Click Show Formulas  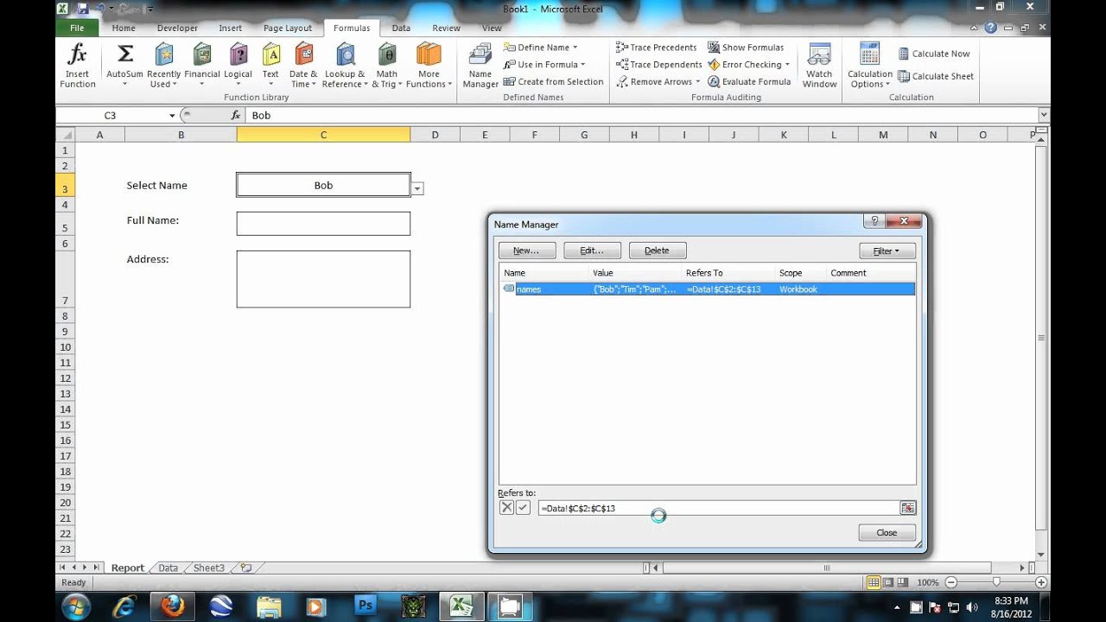click(x=746, y=48)
